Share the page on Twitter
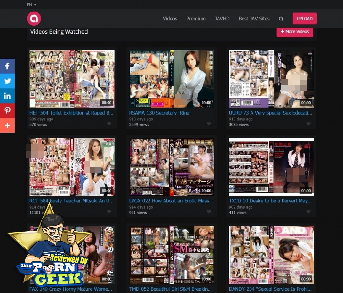 [7, 81]
